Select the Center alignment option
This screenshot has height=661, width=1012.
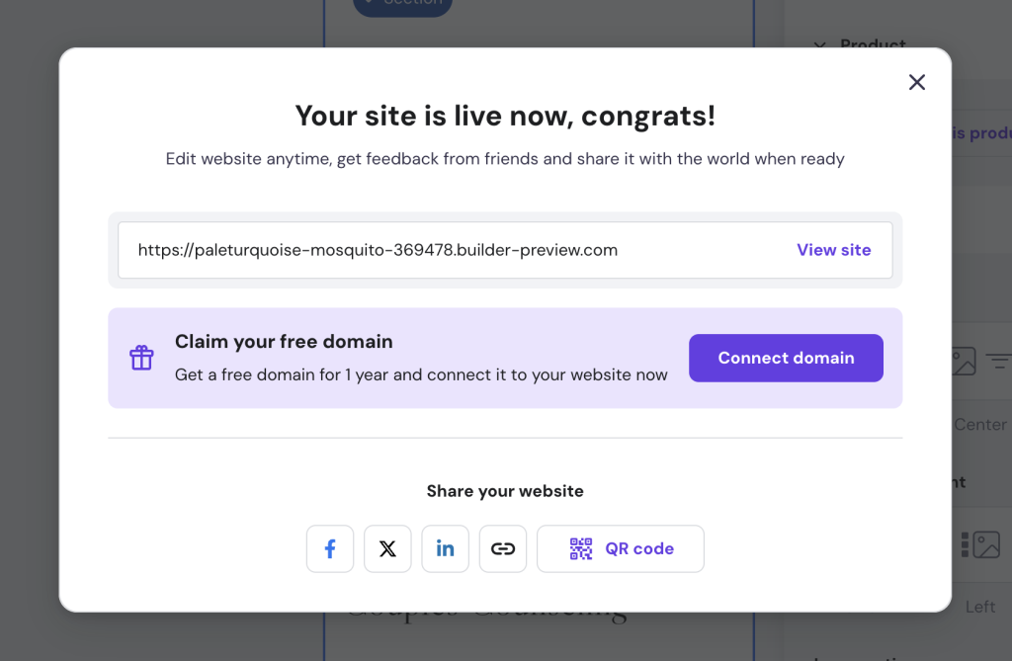[979, 424]
